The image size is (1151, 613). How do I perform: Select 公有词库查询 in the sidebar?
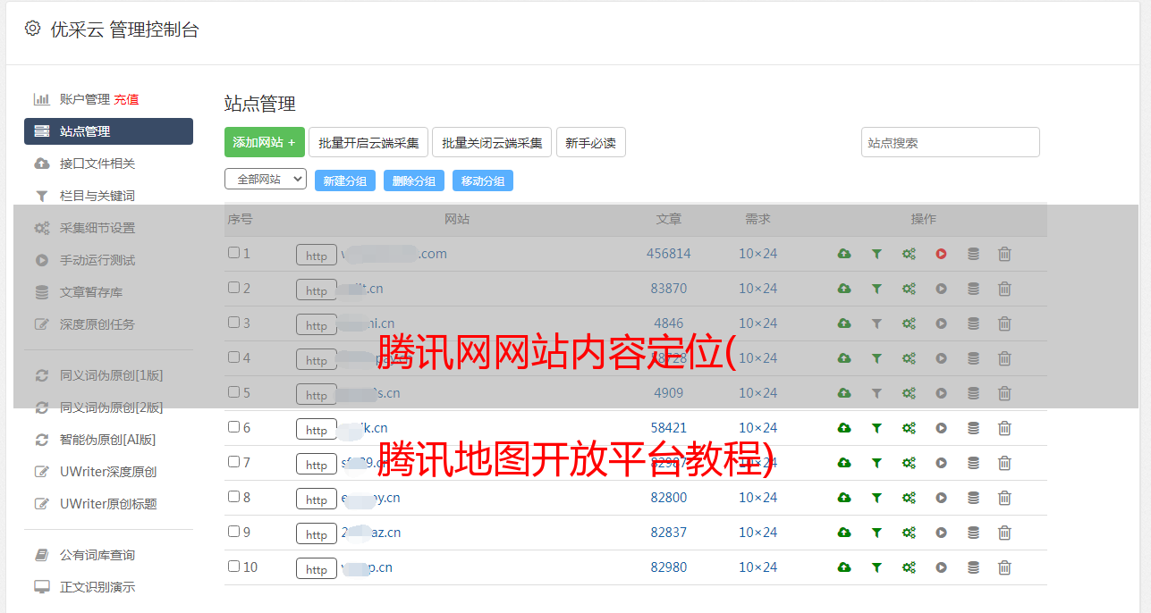(x=97, y=555)
